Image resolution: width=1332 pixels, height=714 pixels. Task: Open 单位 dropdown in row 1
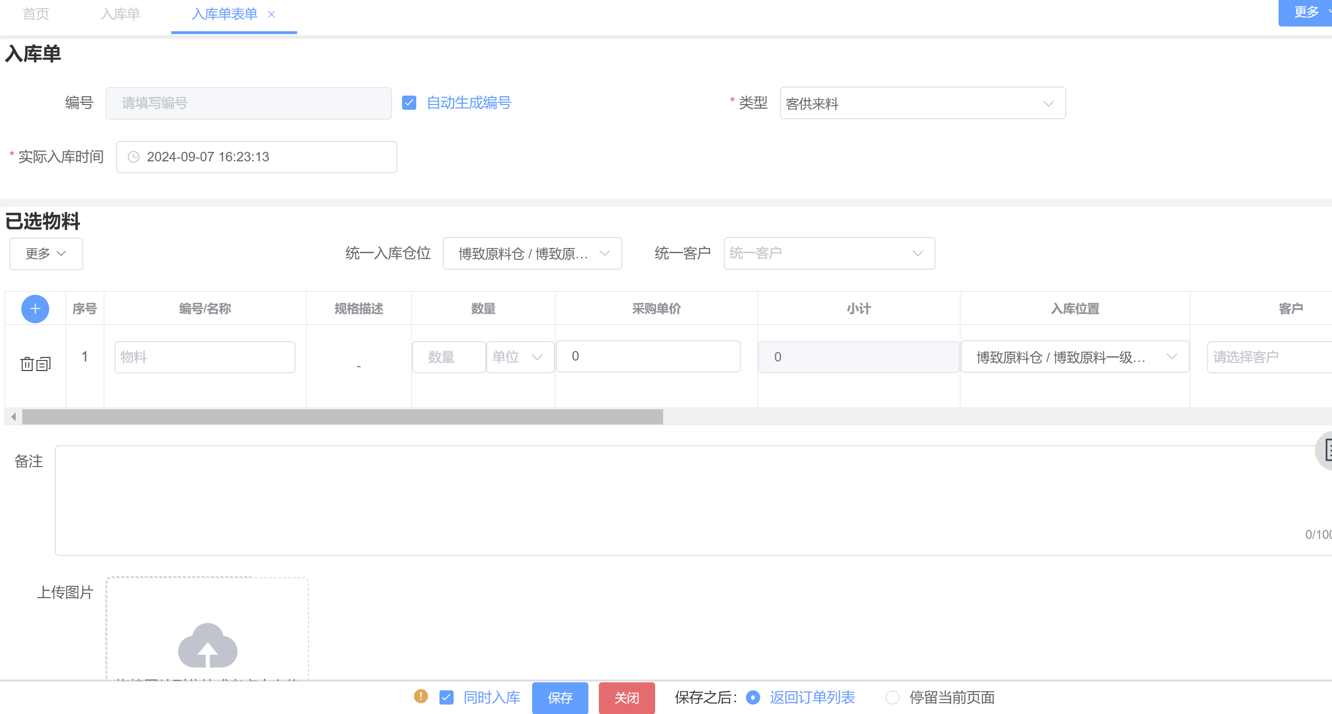click(520, 356)
